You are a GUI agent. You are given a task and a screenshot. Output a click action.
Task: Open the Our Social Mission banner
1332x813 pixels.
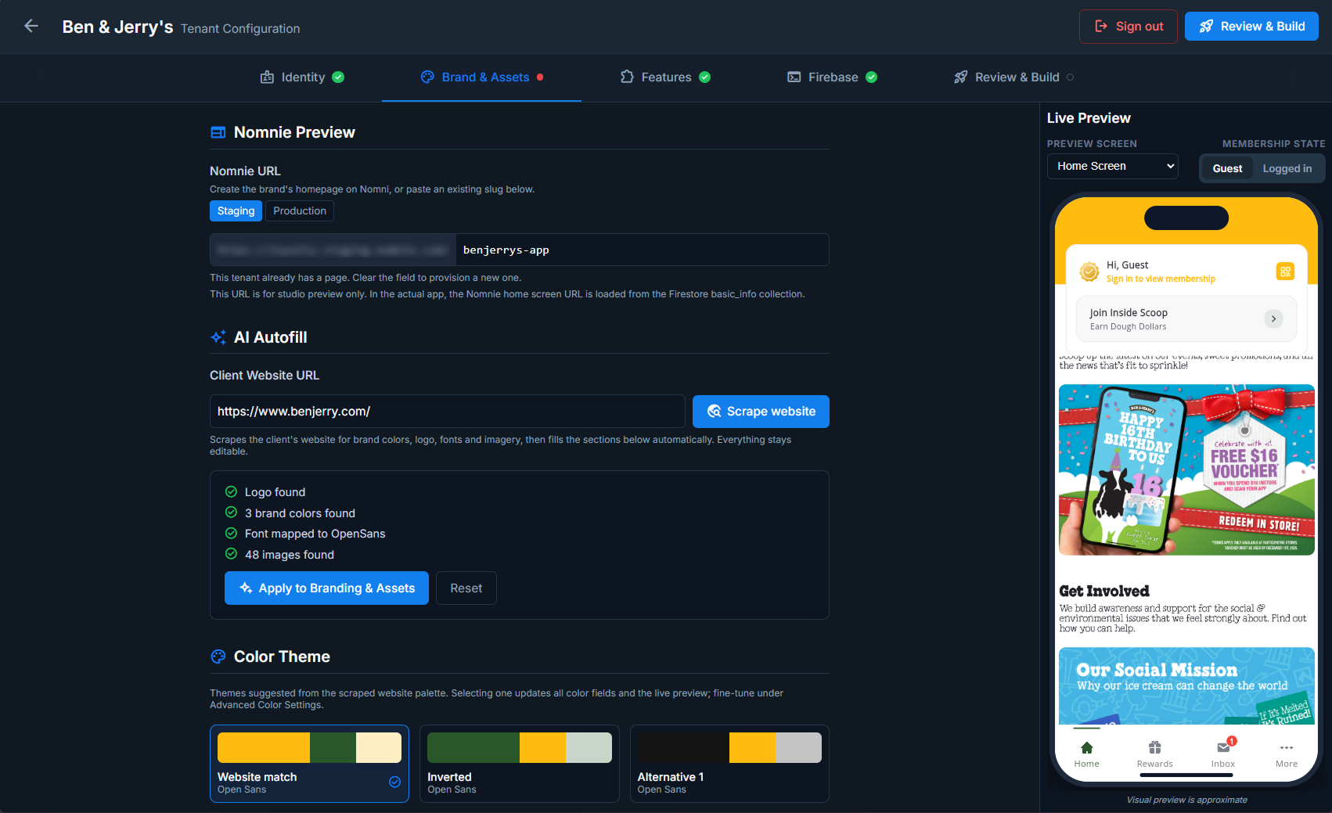coord(1186,685)
